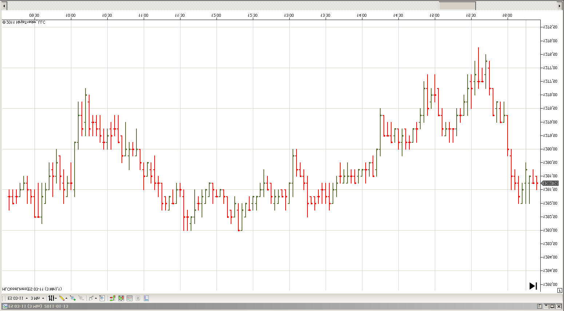Open the bar chart style dropdown
Screen dimensions: 564x311
(53, 298)
